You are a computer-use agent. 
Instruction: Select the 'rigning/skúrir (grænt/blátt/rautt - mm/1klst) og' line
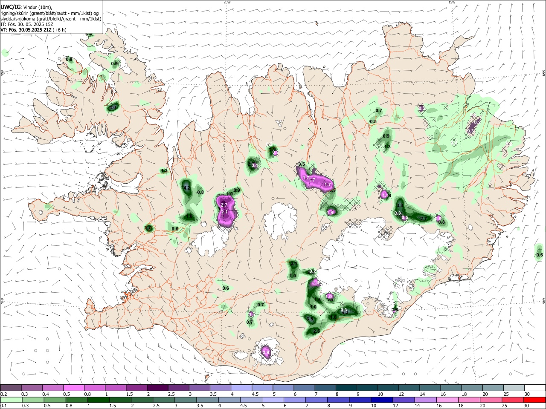tap(50, 13)
